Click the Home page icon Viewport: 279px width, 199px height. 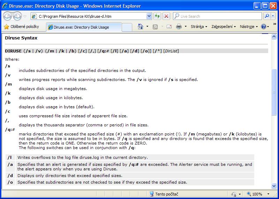click(141, 27)
